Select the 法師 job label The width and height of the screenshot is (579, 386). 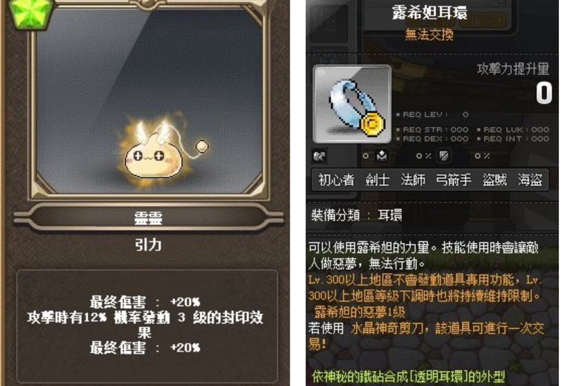coord(413,180)
